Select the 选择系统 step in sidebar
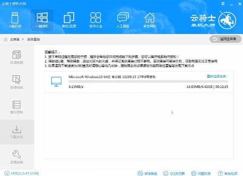This screenshot has height=176, width=243. click(x=17, y=82)
